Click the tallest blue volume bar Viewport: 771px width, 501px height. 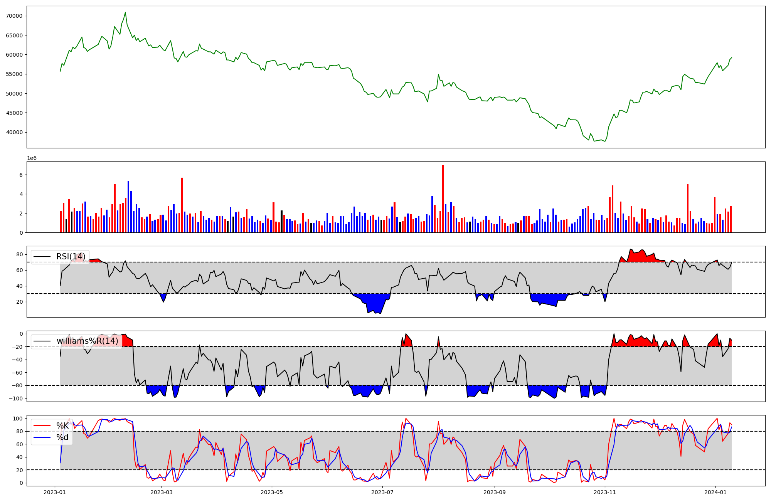(128, 207)
